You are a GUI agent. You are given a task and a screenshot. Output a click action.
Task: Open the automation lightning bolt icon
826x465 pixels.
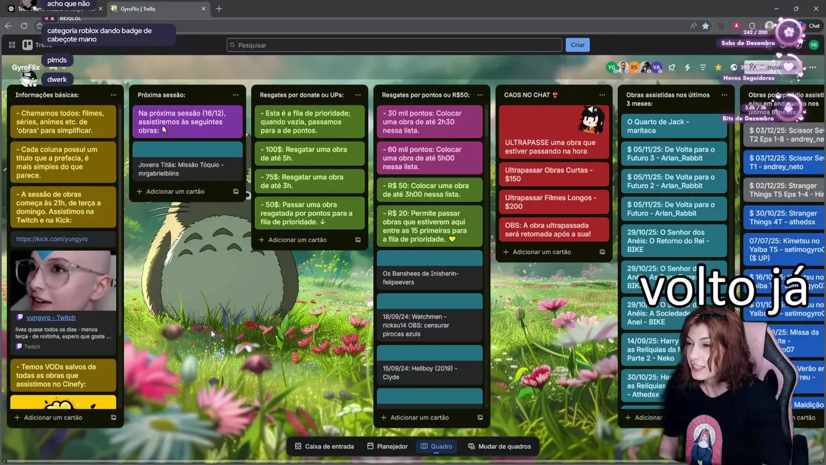(x=687, y=67)
